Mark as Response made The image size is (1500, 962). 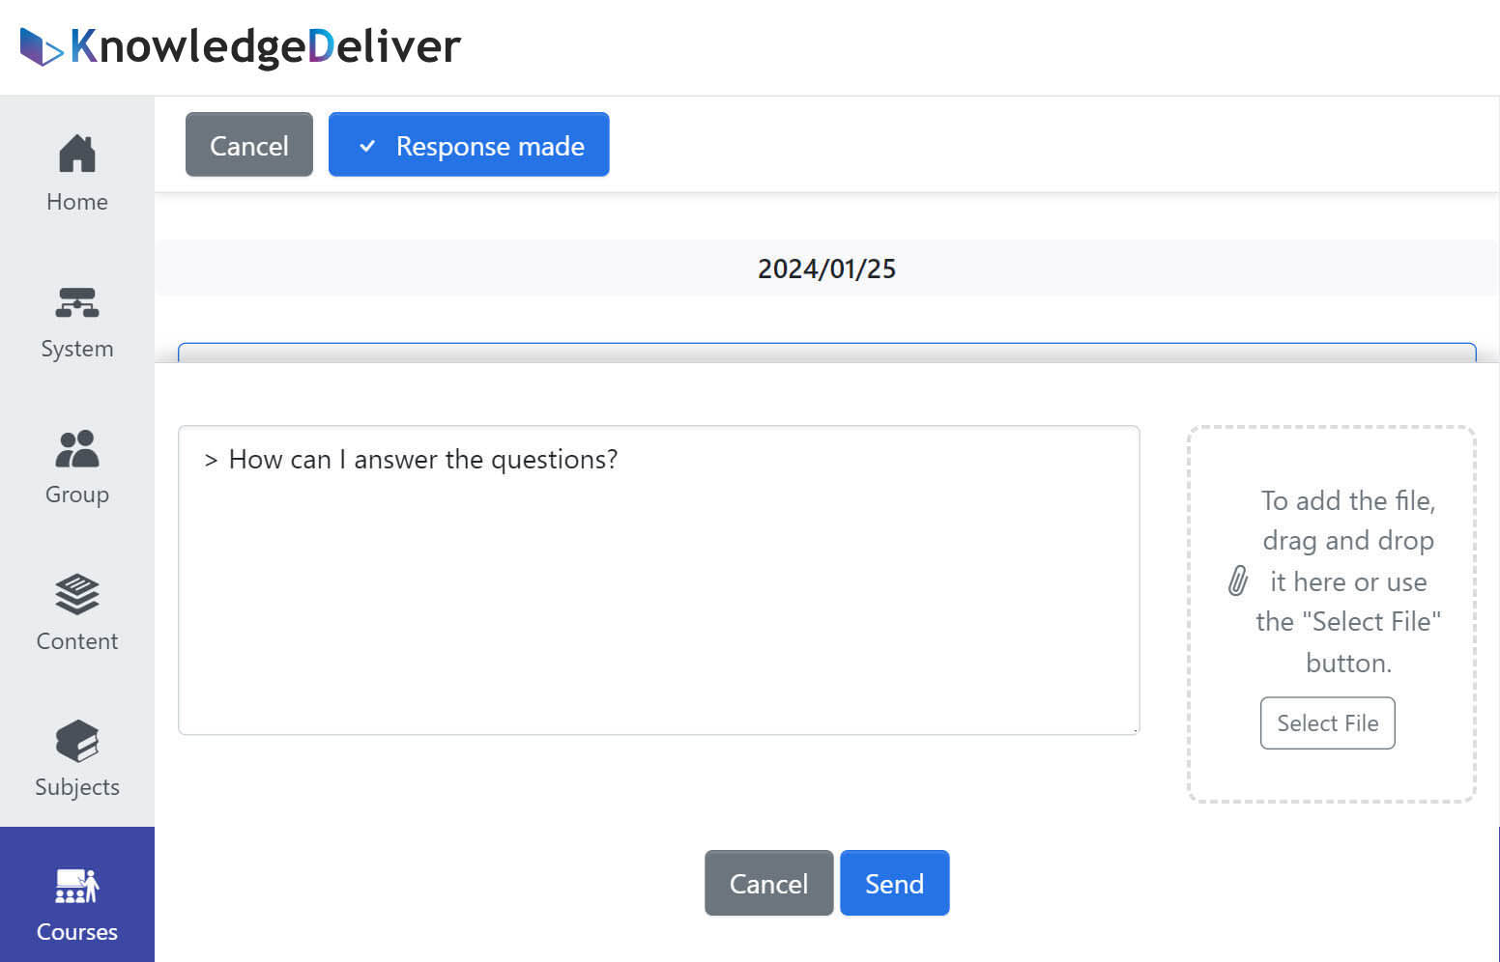coord(469,145)
